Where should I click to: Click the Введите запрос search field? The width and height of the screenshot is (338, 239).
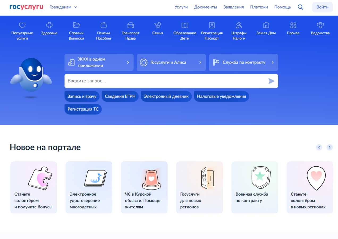click(165, 81)
